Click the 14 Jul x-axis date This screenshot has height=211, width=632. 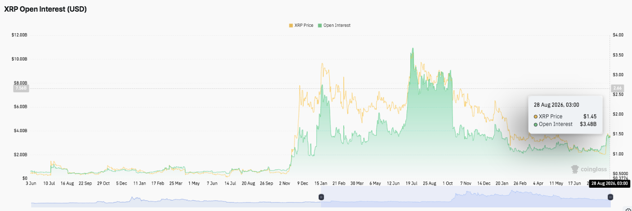tap(231, 183)
